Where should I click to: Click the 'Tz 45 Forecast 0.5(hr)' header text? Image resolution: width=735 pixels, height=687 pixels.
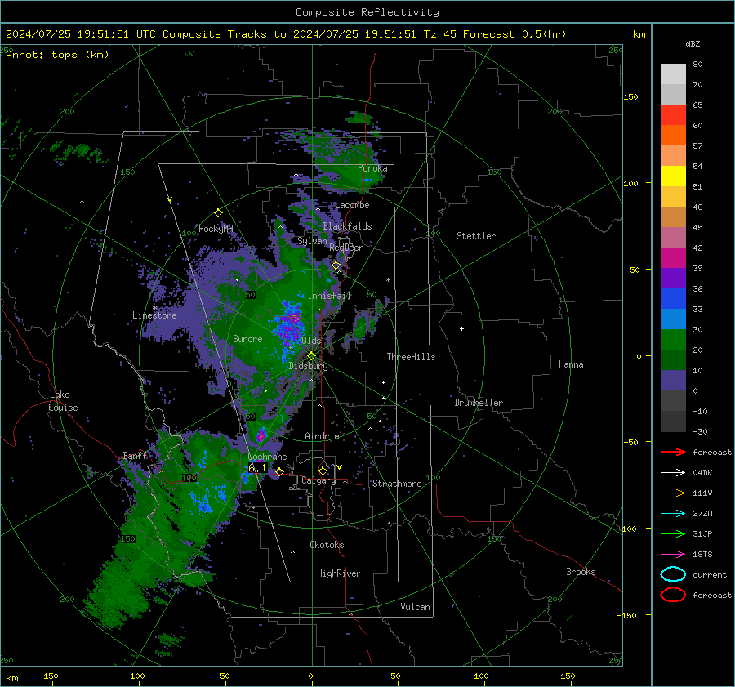[x=495, y=34]
